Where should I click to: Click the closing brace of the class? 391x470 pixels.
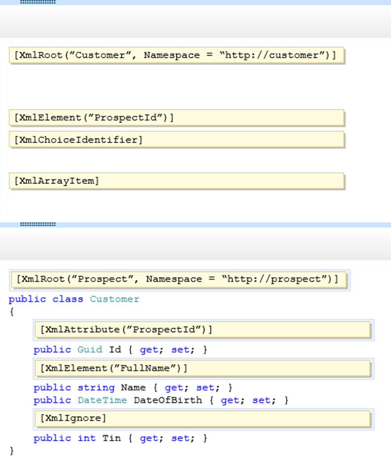(12, 451)
